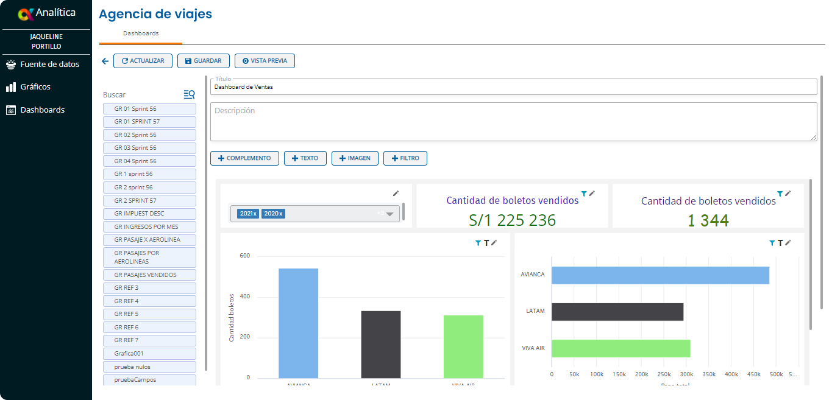Open filter funnel on horizontal bar chart
The height and width of the screenshot is (400, 832).
[x=772, y=243]
